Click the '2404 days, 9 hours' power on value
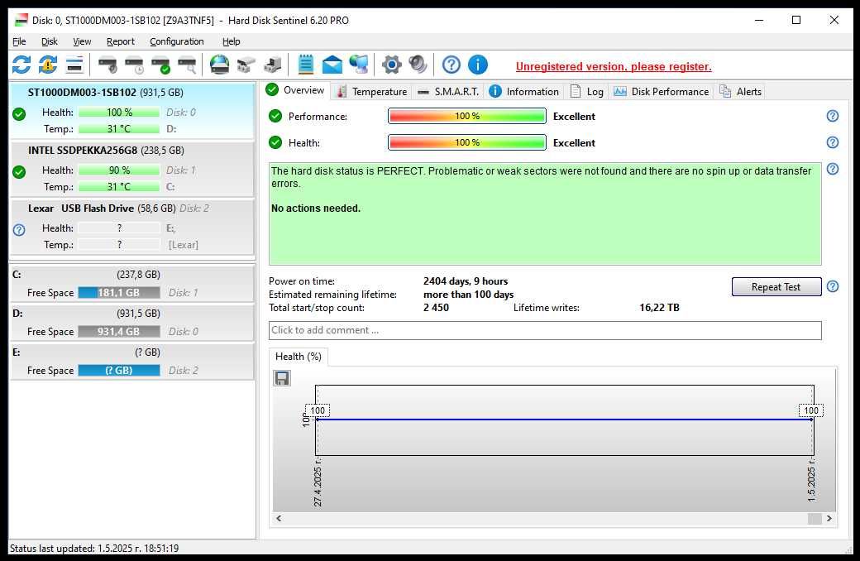Screen dimensions: 860x561 click(465, 281)
